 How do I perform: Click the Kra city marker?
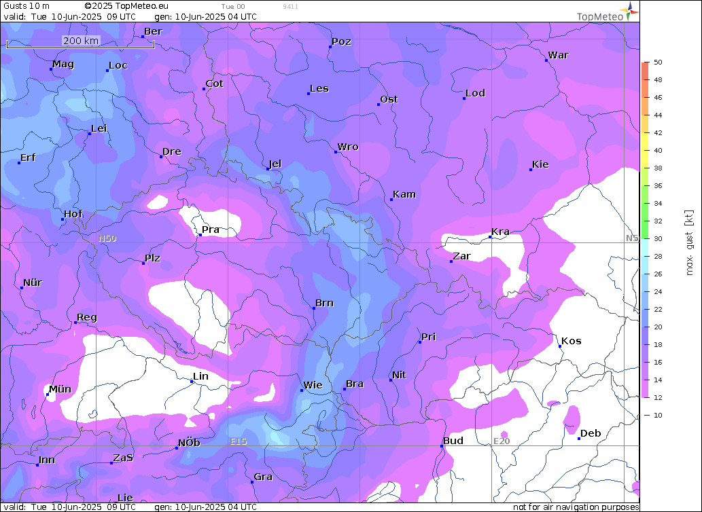coord(490,237)
